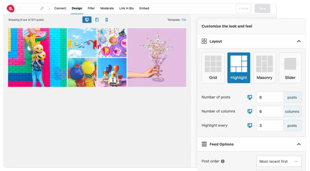
Task: Select the Masonry layout option
Action: (x=264, y=68)
